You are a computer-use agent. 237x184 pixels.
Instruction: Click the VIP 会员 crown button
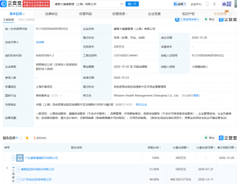tap(227, 4)
